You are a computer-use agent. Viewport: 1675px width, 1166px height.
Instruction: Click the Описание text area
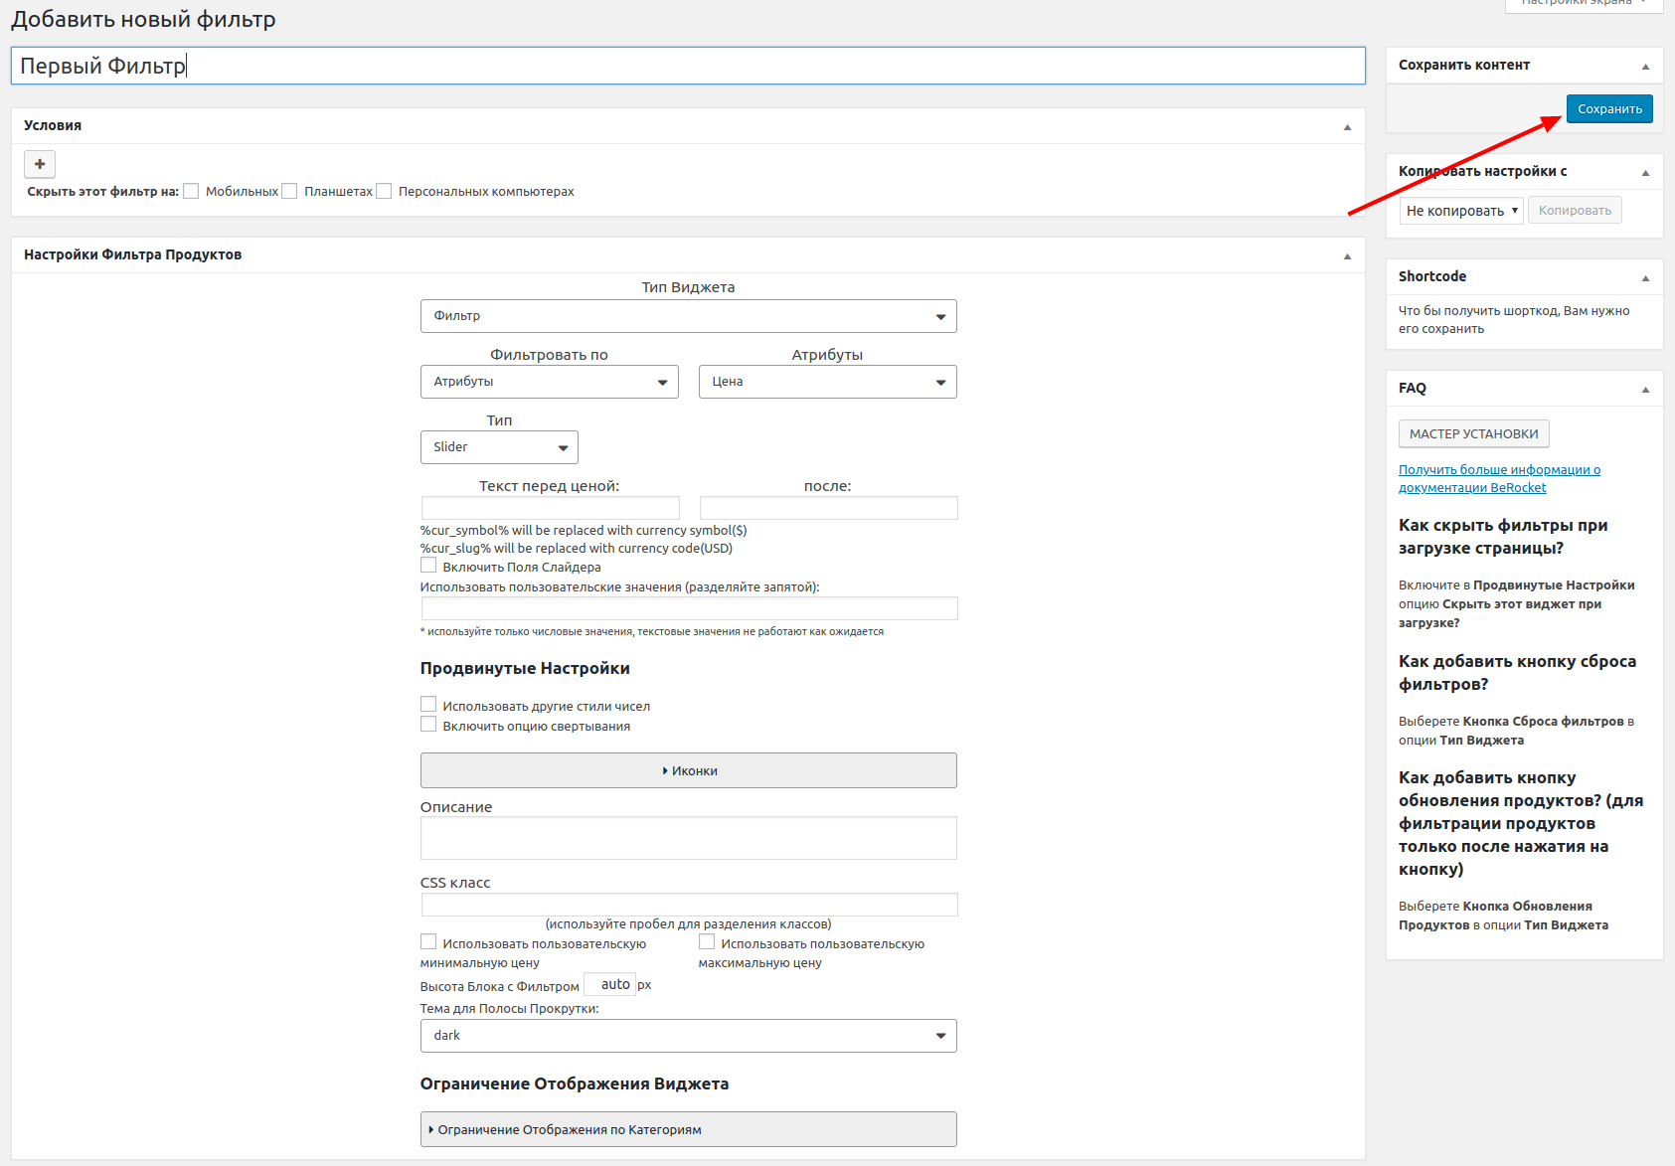(x=688, y=838)
